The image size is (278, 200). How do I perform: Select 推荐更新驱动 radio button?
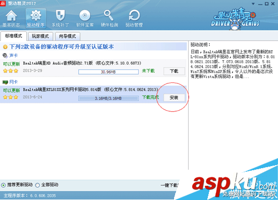point(4,185)
